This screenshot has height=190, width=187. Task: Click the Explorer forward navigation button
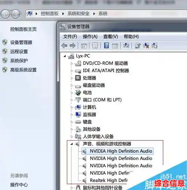pyautogui.click(x=15, y=14)
